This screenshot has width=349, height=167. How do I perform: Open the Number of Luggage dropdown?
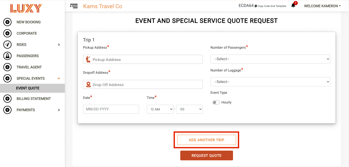[270, 82]
